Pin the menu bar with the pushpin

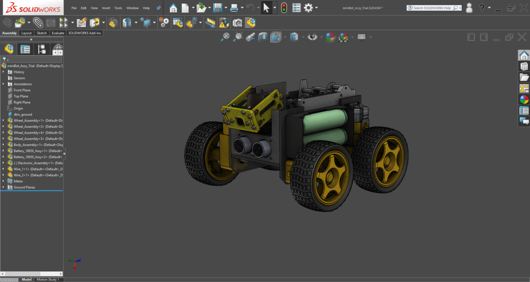click(158, 8)
